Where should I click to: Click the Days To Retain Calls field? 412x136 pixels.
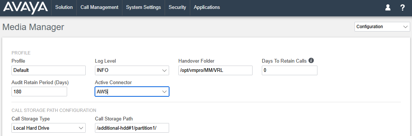pos(290,70)
